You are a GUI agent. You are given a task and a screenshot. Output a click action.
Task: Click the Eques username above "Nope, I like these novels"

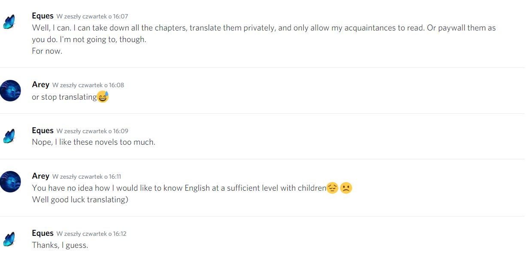(43, 131)
